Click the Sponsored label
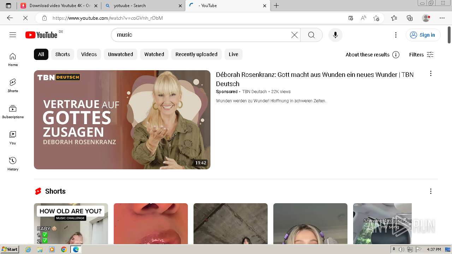The width and height of the screenshot is (452, 254). click(x=227, y=92)
